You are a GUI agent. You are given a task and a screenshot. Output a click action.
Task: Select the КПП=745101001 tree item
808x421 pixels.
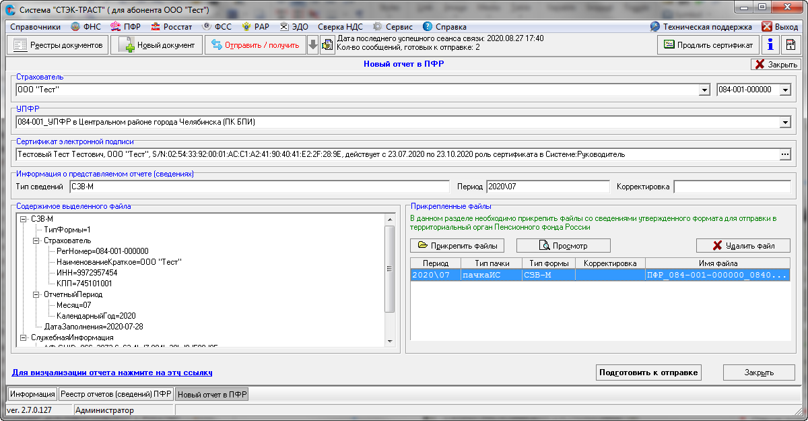point(84,284)
